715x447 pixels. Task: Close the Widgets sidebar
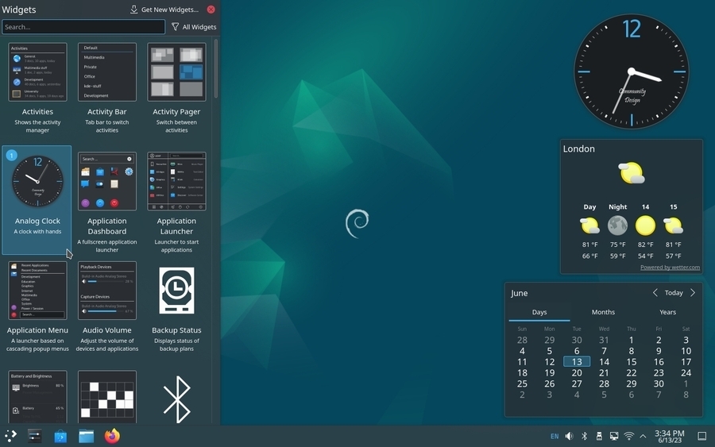click(211, 9)
